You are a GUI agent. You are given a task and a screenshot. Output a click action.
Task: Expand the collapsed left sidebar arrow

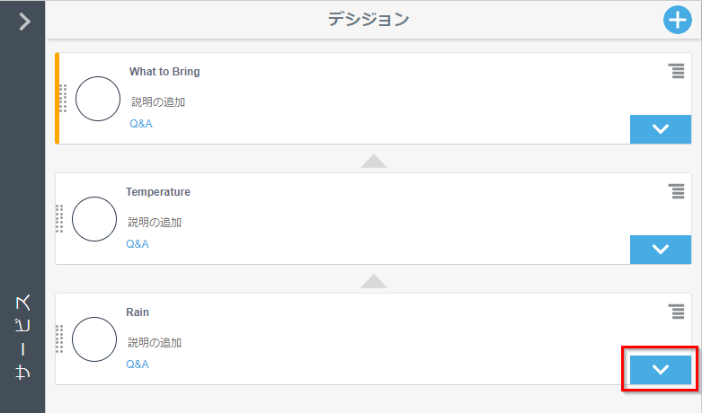(x=24, y=21)
